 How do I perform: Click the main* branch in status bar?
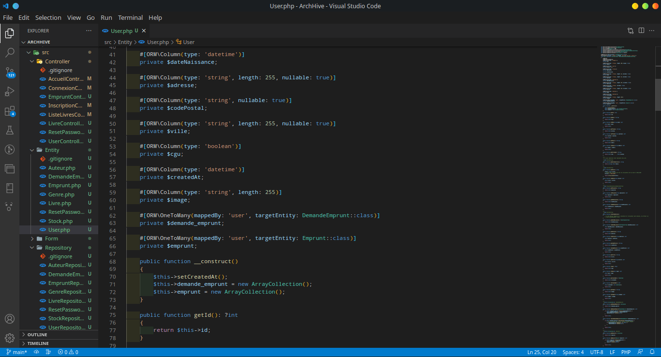click(17, 352)
